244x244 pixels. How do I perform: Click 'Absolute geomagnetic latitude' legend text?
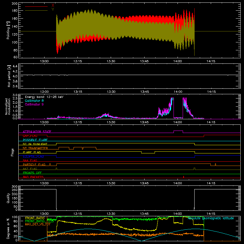coord(211,218)
